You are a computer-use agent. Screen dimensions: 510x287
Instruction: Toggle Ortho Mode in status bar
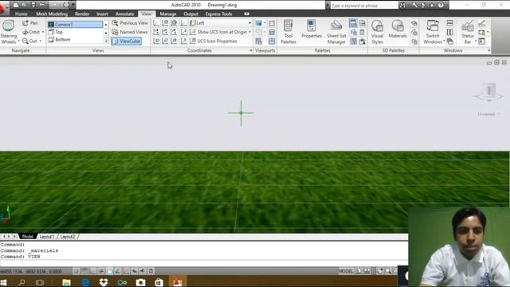coord(92,271)
